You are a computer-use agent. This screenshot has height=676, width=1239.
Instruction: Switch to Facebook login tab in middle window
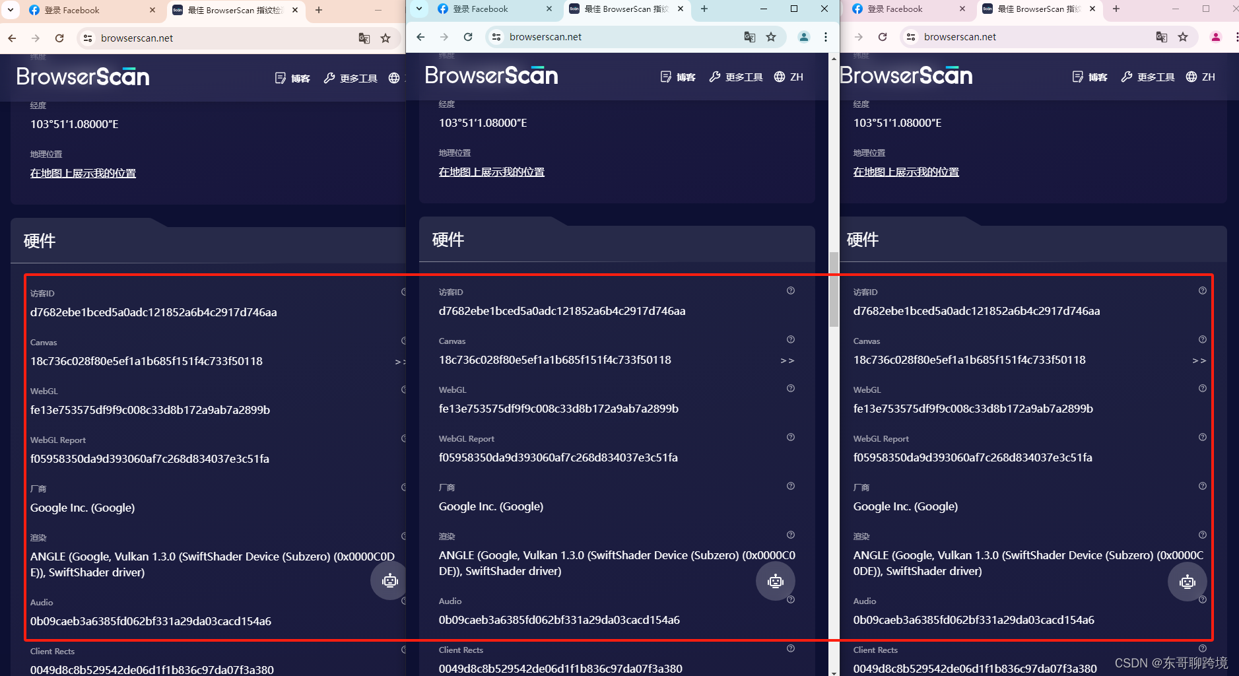[x=488, y=9]
